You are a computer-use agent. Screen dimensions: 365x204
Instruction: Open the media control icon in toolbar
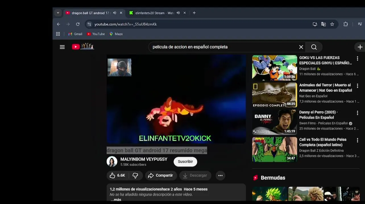pos(360,24)
